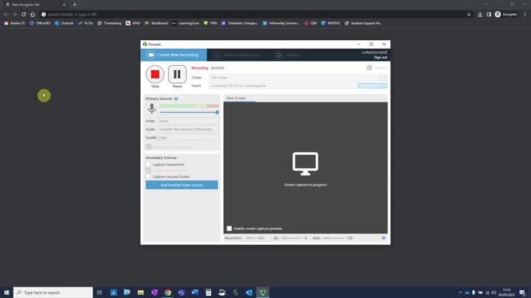531x298 pixels.
Task: Open the Office365 bookmark
Action: coord(40,24)
